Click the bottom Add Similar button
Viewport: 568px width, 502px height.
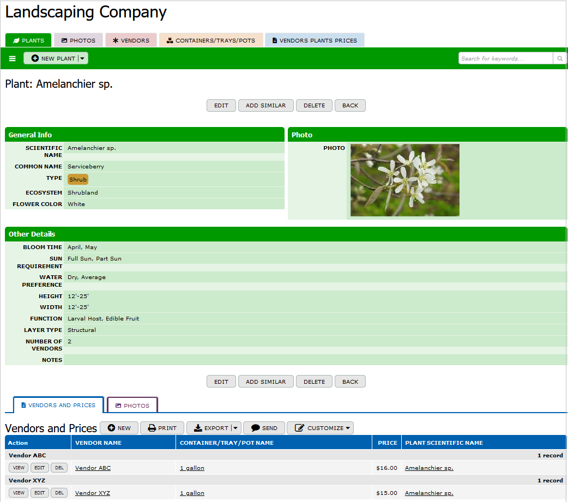coord(265,382)
